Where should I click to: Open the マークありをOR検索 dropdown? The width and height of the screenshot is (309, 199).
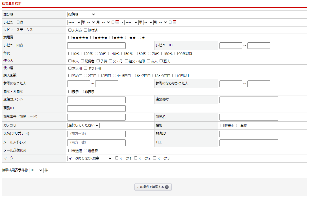click(90, 158)
